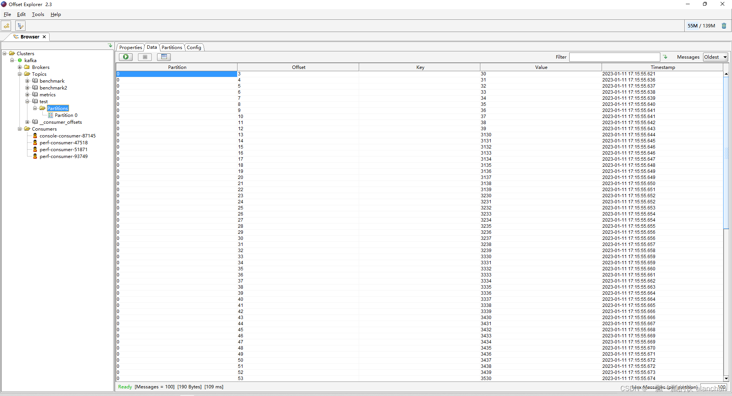
Task: Sort by the Timestamp column header
Action: (663, 67)
